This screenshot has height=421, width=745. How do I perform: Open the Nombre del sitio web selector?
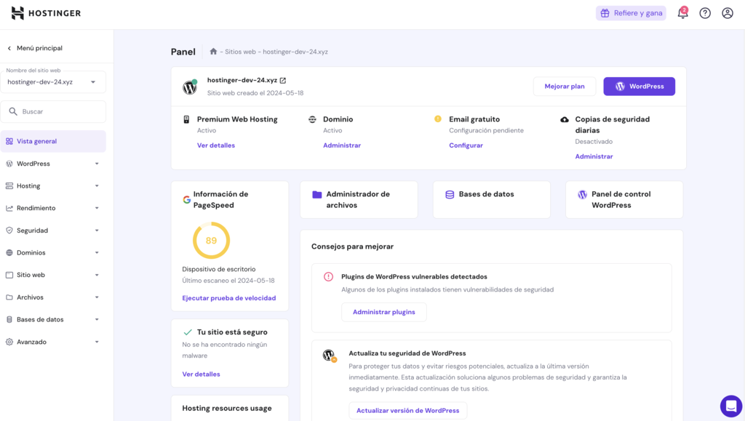(x=54, y=81)
